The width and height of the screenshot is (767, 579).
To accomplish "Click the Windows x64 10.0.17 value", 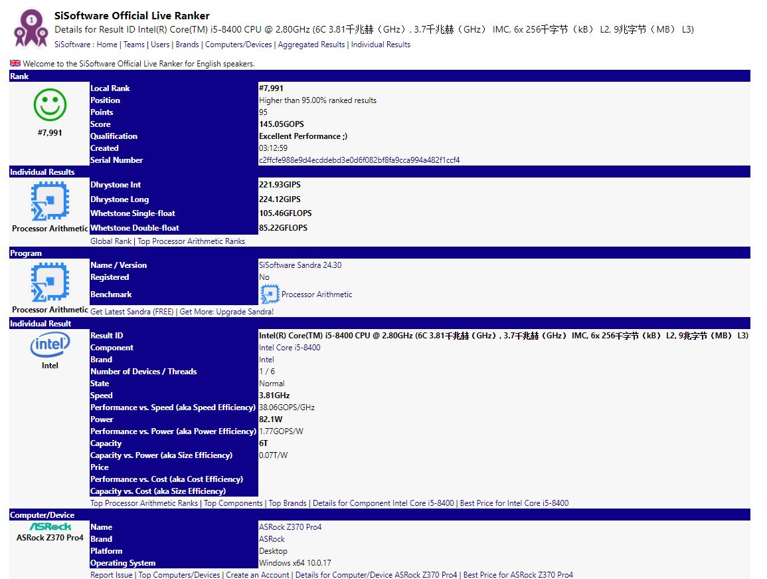I will click(295, 563).
